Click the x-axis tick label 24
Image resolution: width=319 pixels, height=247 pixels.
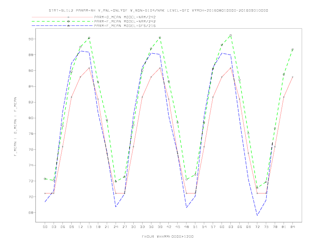point(116,227)
